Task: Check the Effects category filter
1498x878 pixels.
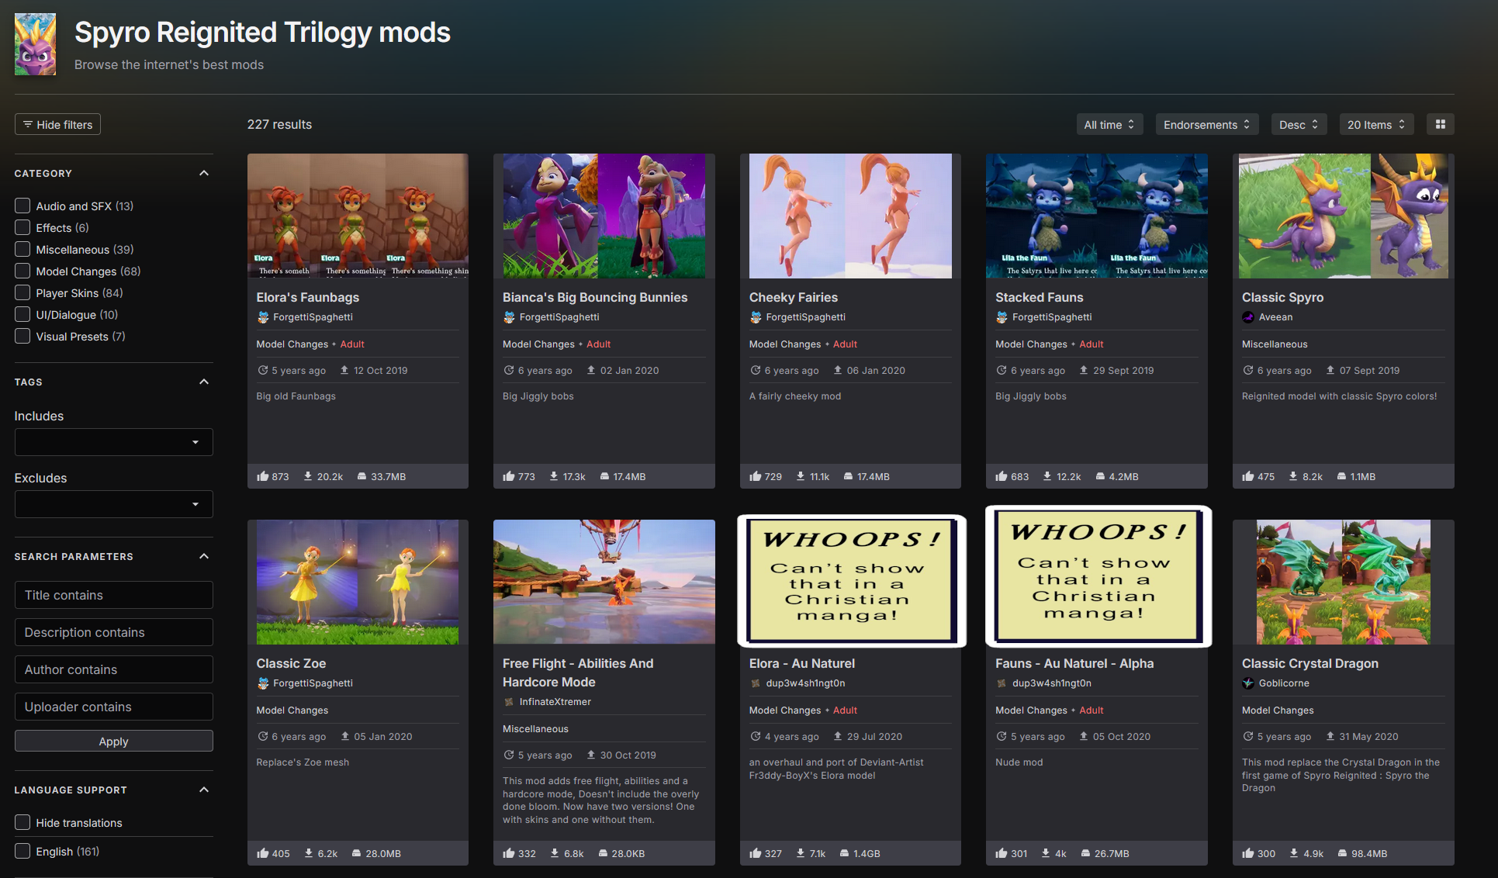Action: click(x=22, y=227)
